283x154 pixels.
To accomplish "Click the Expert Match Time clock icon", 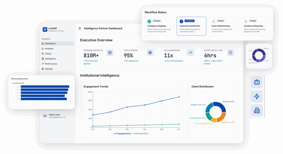I will pos(230,53).
